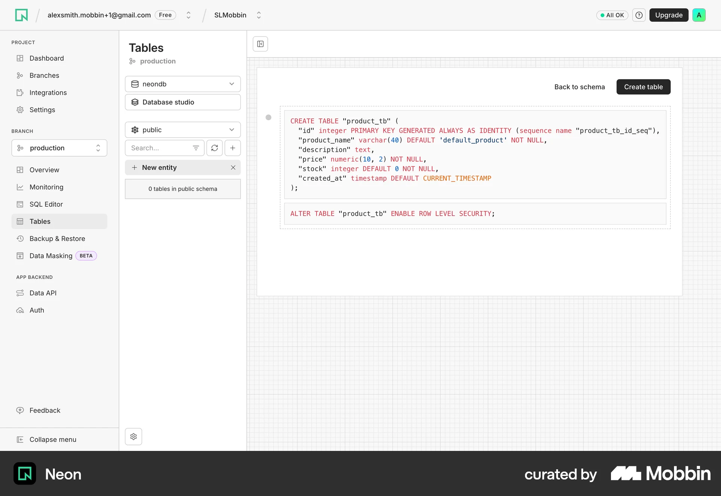Expand the SLMobbin project switcher
Screen dimensions: 721x496
point(259,15)
